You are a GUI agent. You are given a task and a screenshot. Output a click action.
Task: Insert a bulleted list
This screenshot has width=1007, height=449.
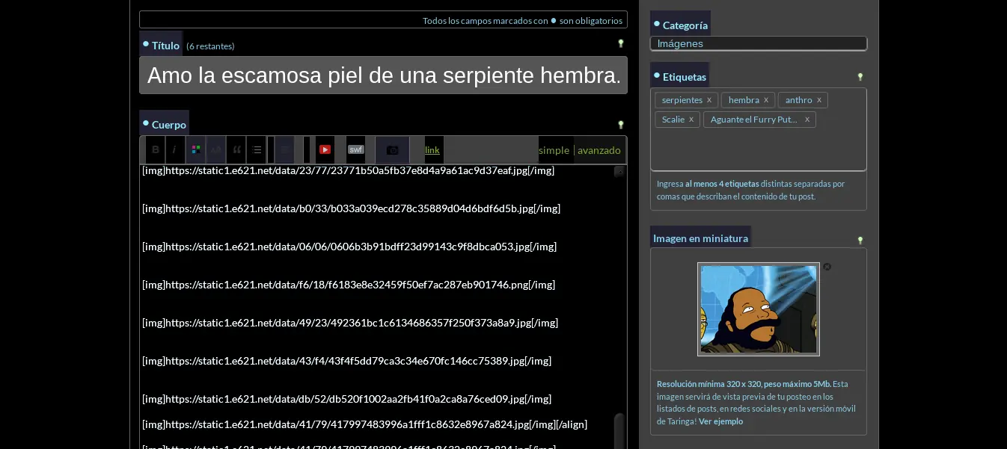(x=257, y=149)
